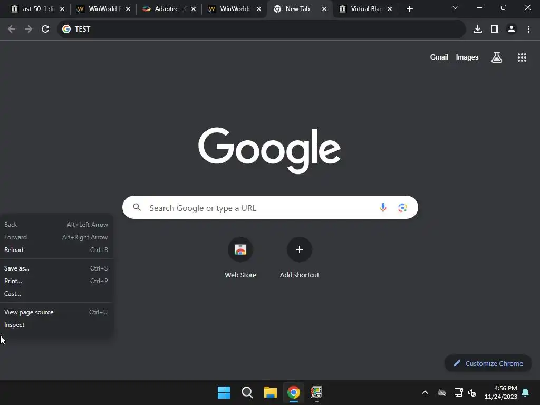
Task: Open the Search Labs flask icon
Action: coord(496,57)
